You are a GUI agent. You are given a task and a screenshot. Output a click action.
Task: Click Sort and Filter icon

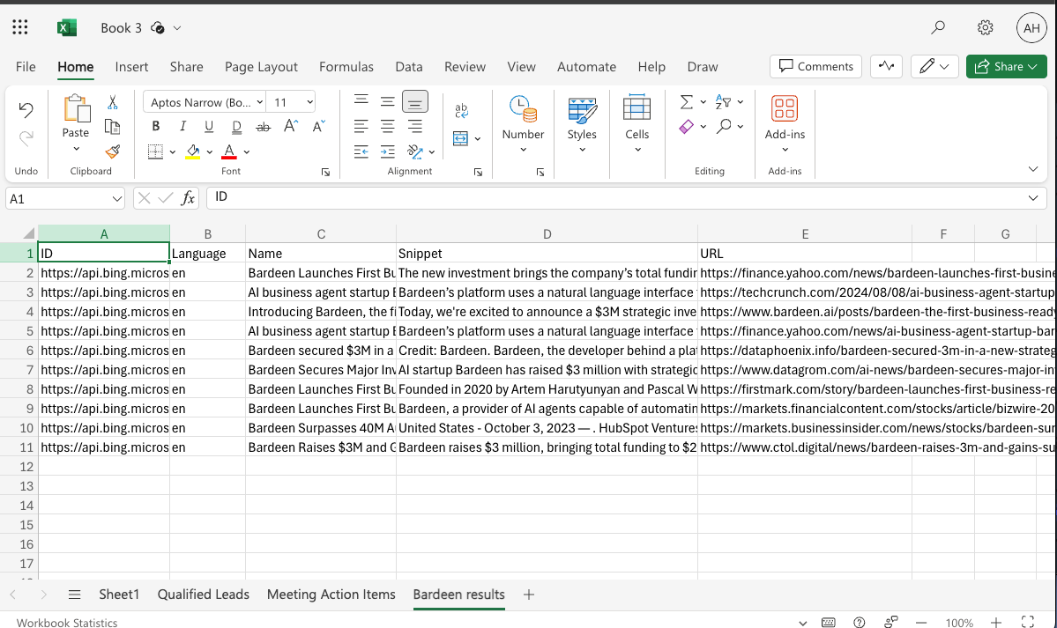point(723,102)
